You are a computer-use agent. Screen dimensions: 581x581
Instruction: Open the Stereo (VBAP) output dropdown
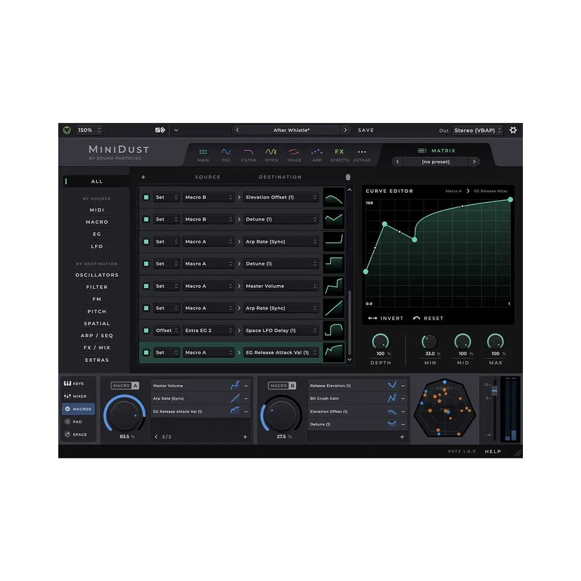(x=478, y=130)
